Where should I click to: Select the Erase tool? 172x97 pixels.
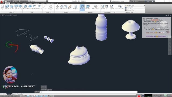tap(70, 7)
